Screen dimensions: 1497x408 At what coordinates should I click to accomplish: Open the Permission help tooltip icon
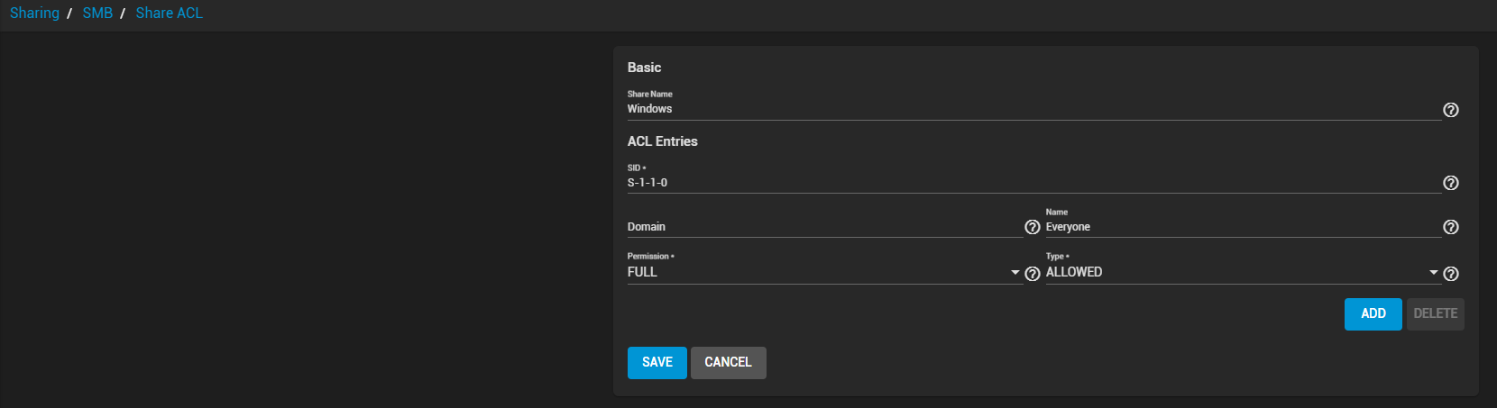pos(1033,274)
